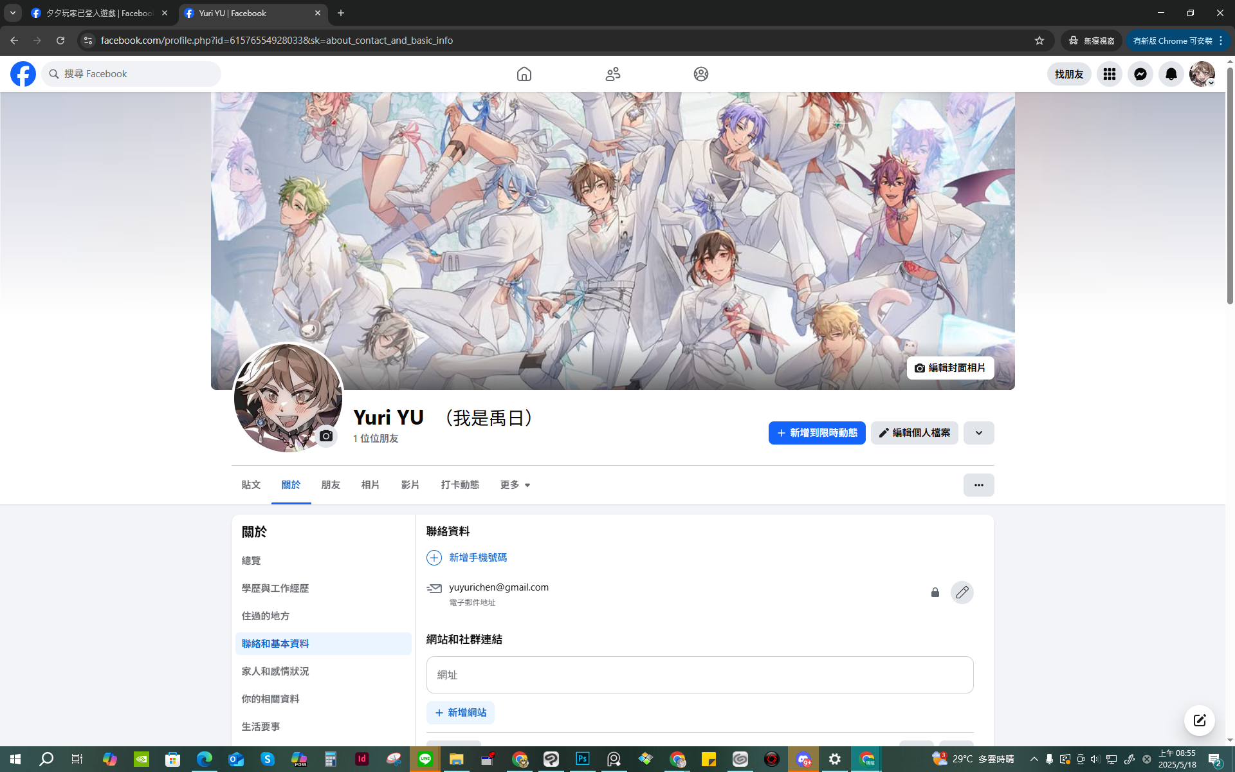Click 找朋友 button
Screen dimensions: 1235x772
(1069, 74)
